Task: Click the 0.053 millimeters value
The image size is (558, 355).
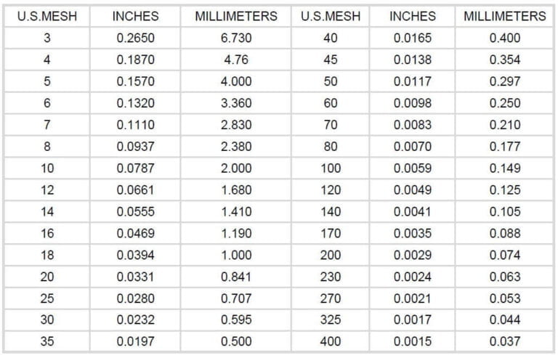Action: coord(505,298)
